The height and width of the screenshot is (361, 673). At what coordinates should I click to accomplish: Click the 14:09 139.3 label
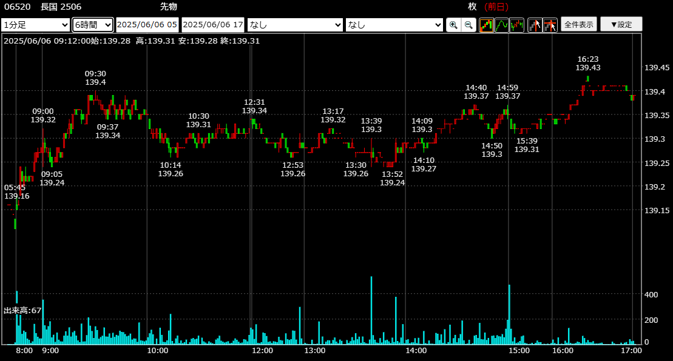pyautogui.click(x=422, y=125)
